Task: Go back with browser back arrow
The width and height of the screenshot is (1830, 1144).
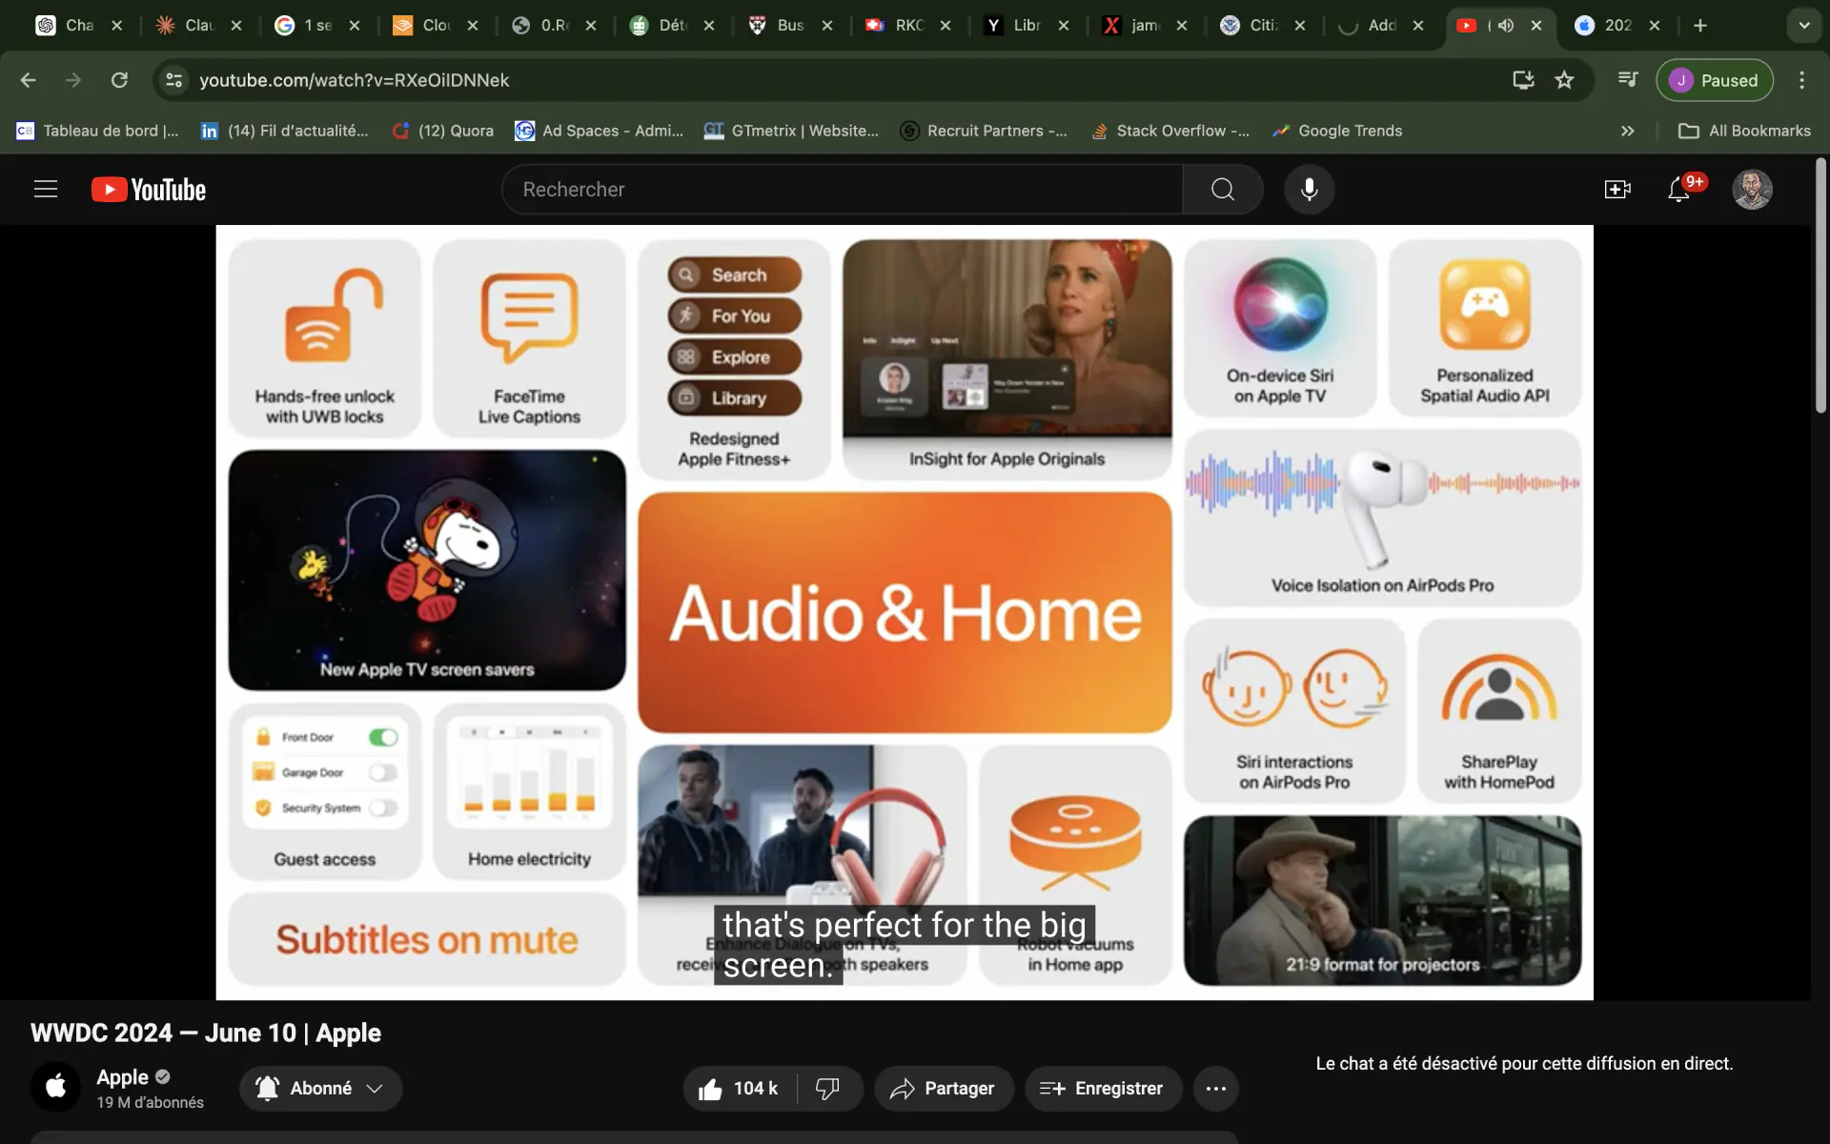Action: 29,80
